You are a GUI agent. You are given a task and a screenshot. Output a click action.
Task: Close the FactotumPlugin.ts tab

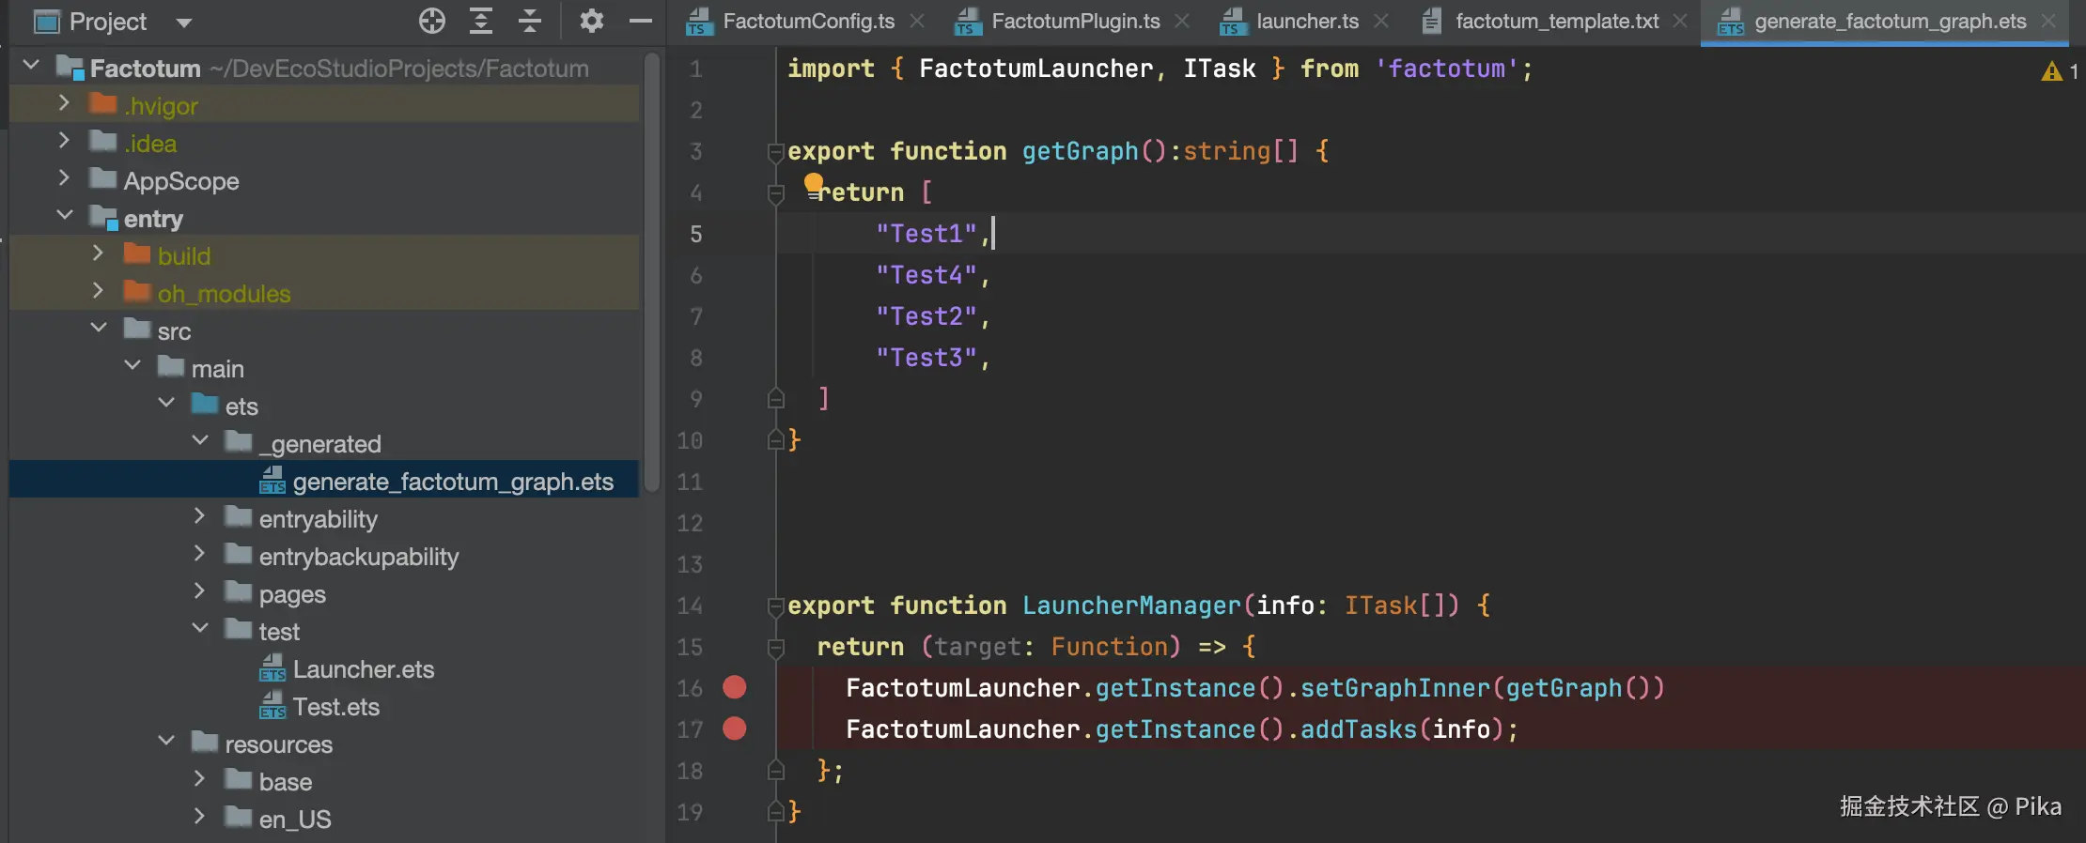[1182, 21]
